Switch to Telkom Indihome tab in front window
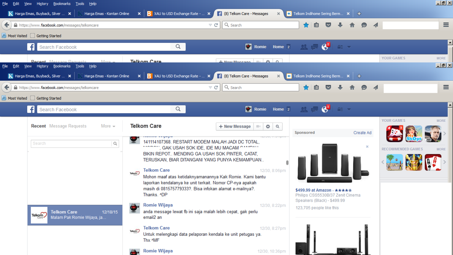 pos(318,76)
